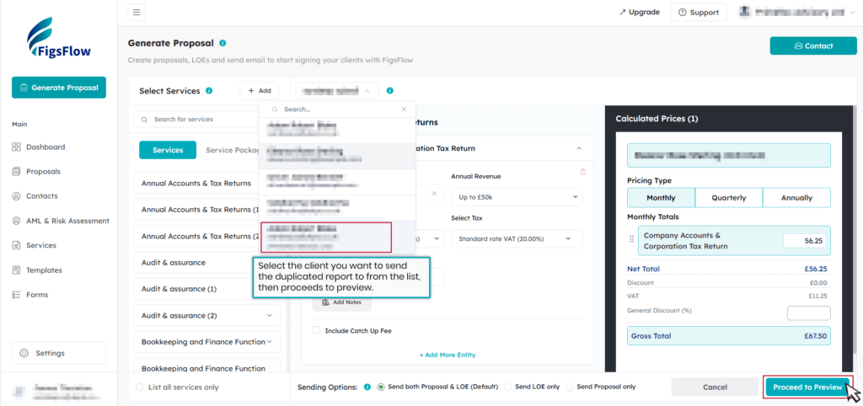Image resolution: width=863 pixels, height=406 pixels.
Task: Expand Bookkeeping and Finance Function chevron
Action: (x=270, y=342)
